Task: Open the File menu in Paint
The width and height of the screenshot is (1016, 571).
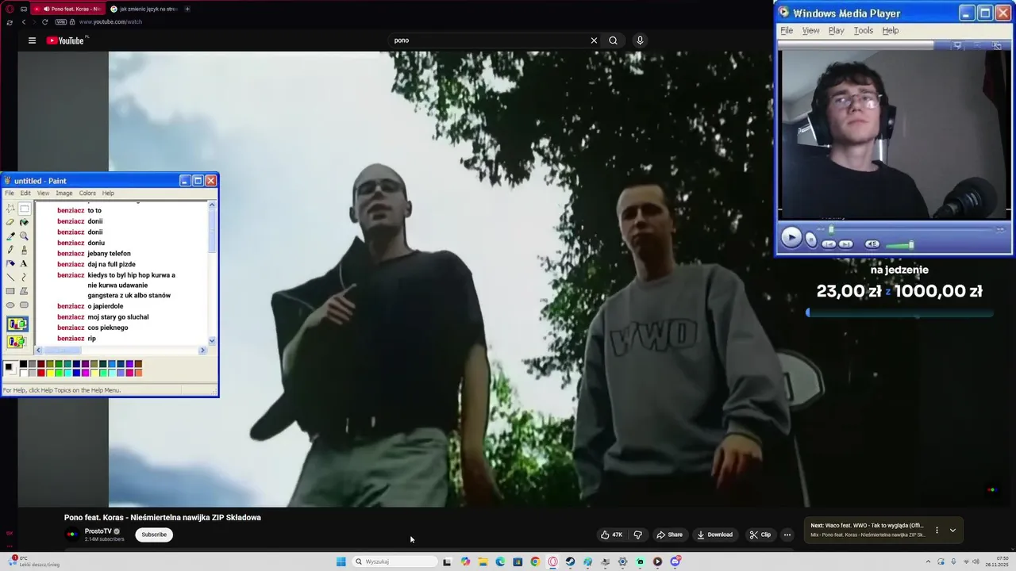Action: click(10, 193)
